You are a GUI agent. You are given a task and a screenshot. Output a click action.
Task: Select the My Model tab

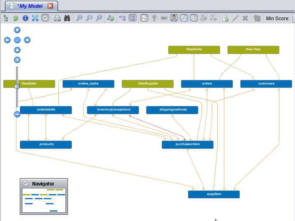(x=29, y=6)
